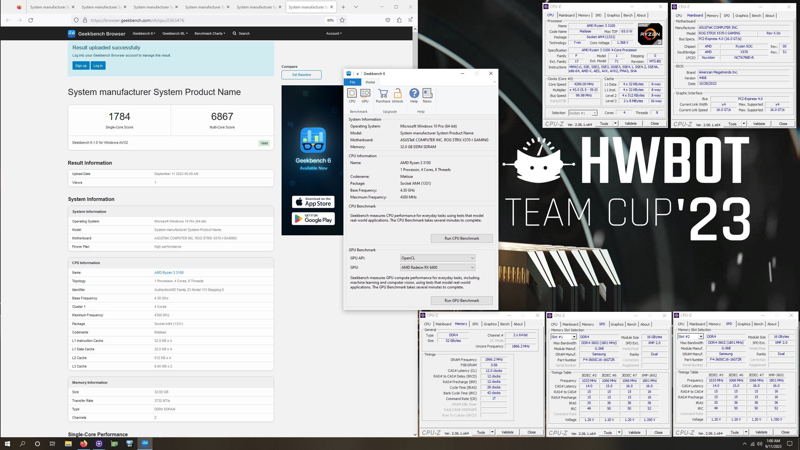
Task: Open the AMD Ryzen 3 3100 link
Action: [169, 272]
